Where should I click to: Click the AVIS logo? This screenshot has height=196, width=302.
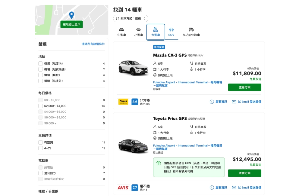[x=123, y=188]
